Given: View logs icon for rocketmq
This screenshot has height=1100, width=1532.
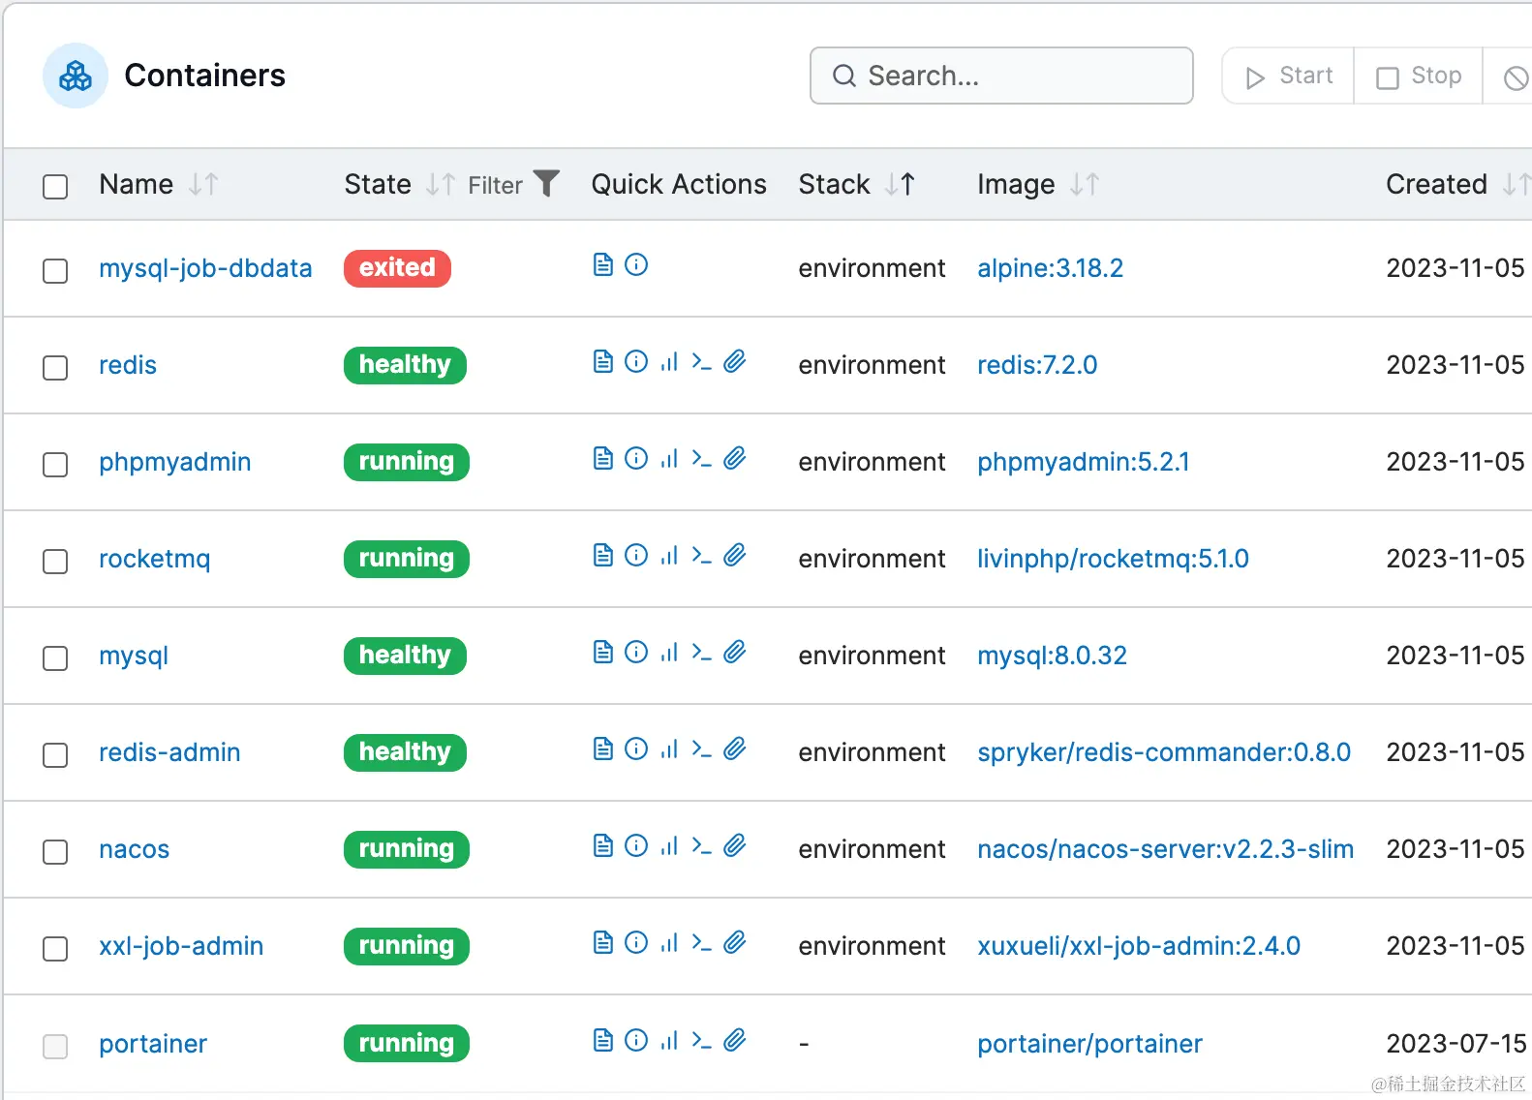Looking at the screenshot, I should tap(602, 555).
